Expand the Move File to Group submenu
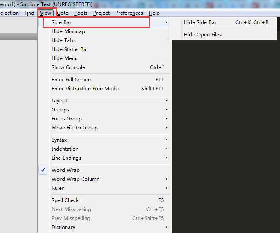 tap(104, 128)
